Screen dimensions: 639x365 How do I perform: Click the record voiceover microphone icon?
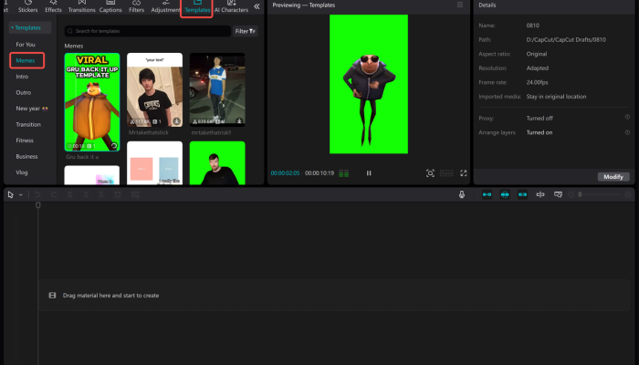point(462,194)
